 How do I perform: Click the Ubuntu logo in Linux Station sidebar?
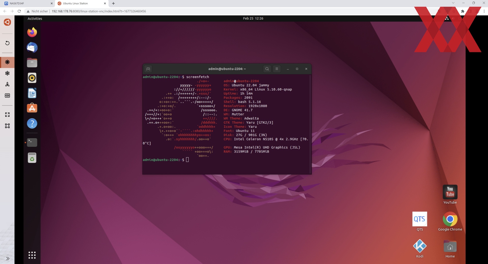(x=7, y=22)
